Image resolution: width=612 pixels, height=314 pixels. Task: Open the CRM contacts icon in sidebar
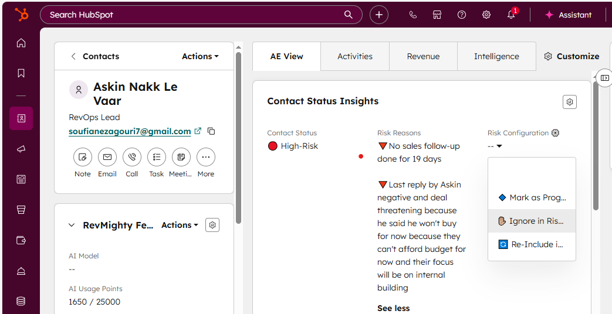[21, 118]
